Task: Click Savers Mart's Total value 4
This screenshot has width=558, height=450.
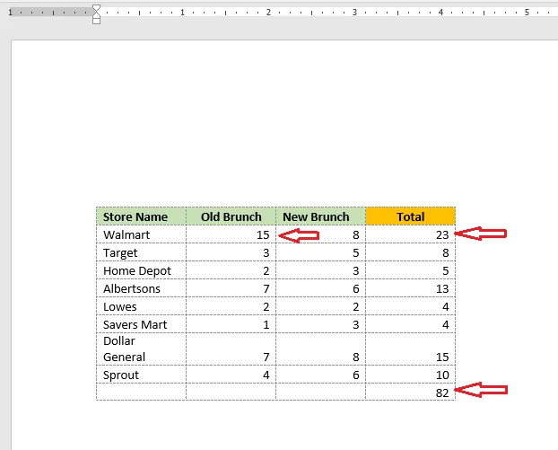Action: 446,324
